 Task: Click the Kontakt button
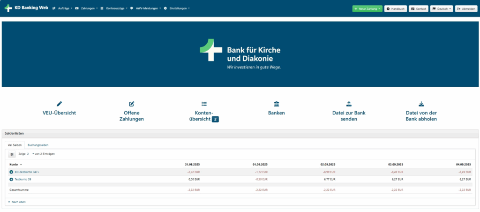pos(419,9)
